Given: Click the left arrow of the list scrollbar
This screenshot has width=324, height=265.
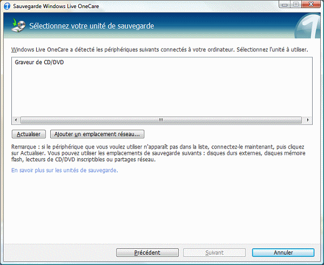Looking at the screenshot, I should pos(15,120).
